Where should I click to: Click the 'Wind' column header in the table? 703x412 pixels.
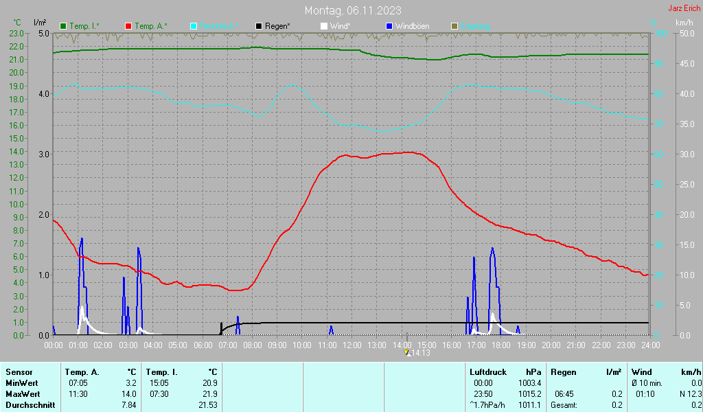tap(642, 372)
